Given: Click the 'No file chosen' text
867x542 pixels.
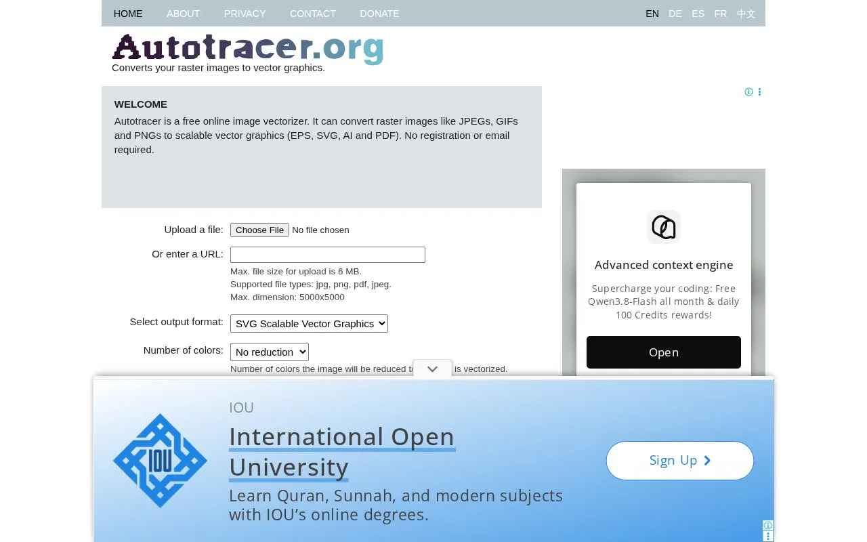Looking at the screenshot, I should coord(320,230).
